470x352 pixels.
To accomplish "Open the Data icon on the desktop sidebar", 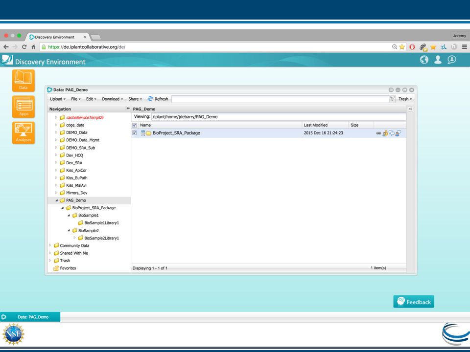I will click(23, 81).
